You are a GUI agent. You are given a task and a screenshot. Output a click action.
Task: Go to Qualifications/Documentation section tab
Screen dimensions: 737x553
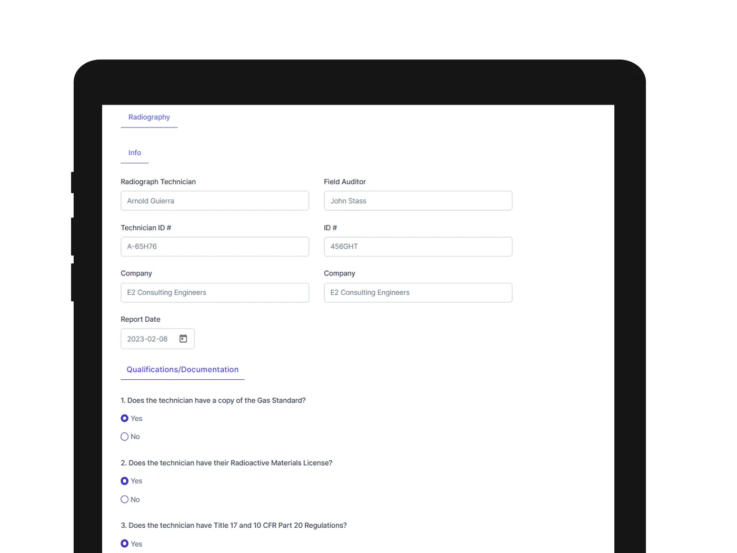(x=182, y=370)
